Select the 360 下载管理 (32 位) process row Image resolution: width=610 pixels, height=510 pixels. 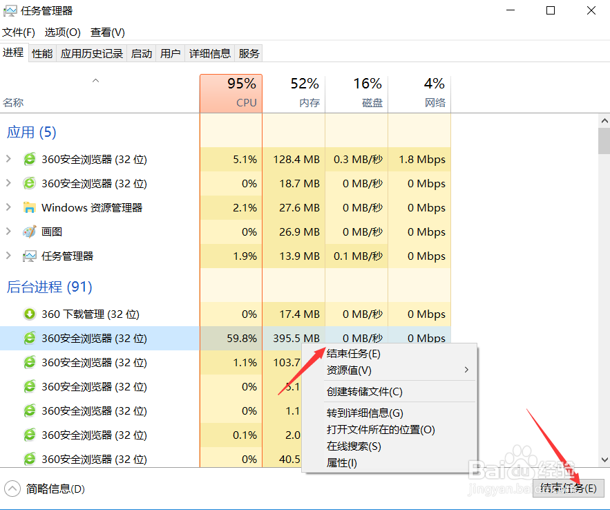226,314
